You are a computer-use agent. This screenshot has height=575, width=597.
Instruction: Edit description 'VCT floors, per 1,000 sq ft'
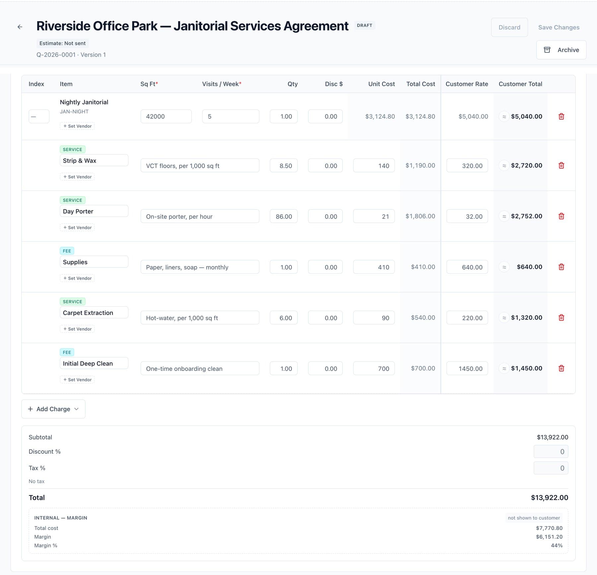click(x=200, y=165)
